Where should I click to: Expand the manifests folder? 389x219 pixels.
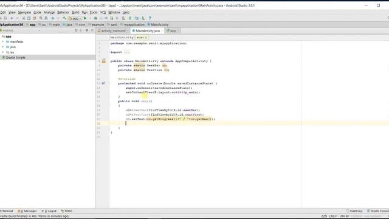2,41
